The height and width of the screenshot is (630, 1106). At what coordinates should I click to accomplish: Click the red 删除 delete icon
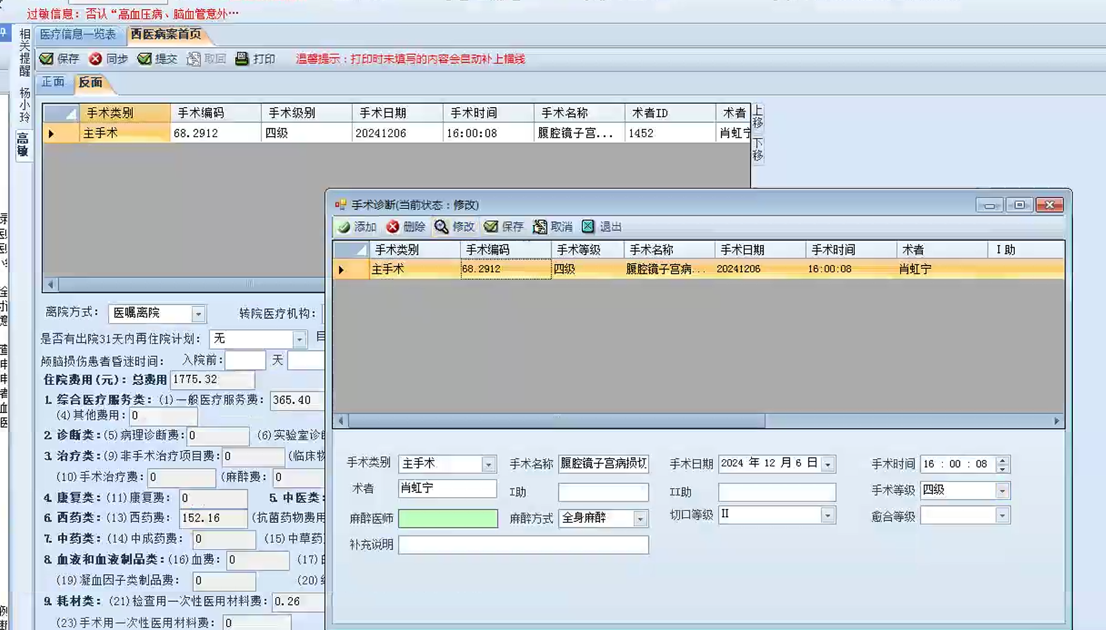tap(393, 227)
